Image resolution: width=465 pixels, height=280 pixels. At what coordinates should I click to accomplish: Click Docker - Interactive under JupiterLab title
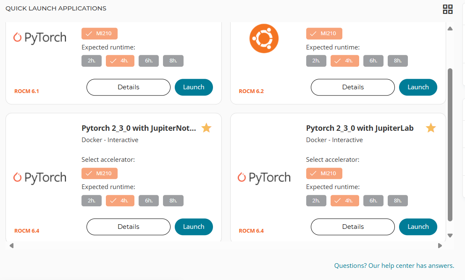(334, 140)
